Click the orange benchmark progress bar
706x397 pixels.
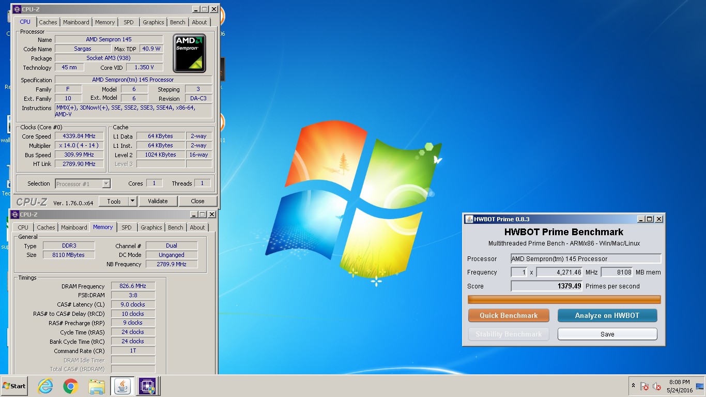tap(564, 299)
